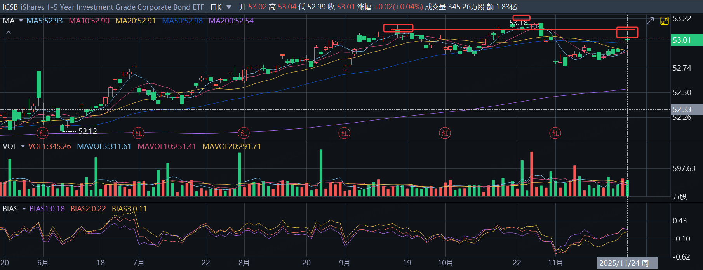Click the gray diagonal expand-arrows icon
The width and height of the screenshot is (703, 270).
(x=650, y=21)
